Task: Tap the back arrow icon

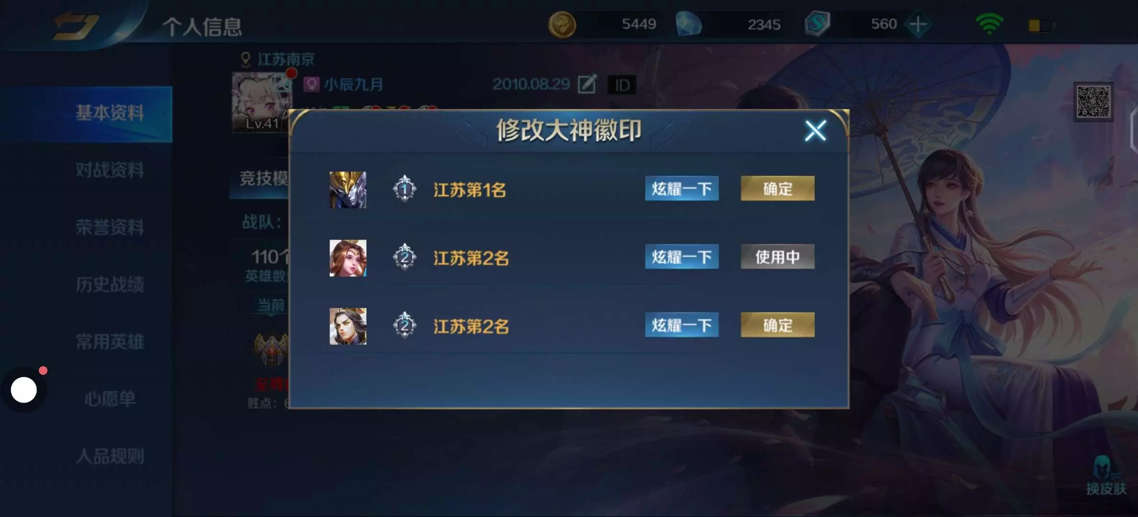Action: (76, 26)
